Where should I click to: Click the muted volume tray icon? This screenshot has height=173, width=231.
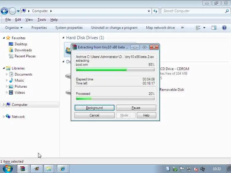coord(196,169)
